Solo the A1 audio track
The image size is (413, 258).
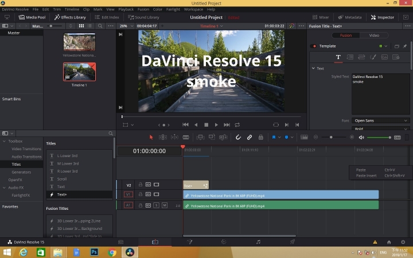(x=156, y=205)
